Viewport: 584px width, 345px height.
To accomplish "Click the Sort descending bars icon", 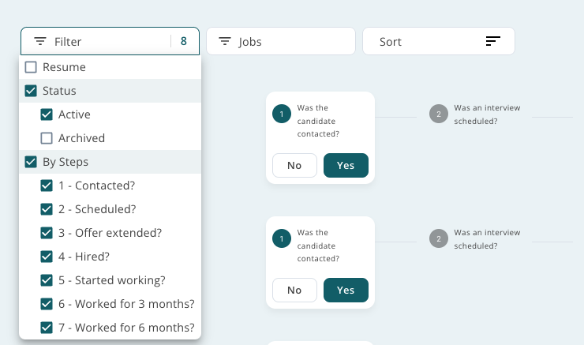I will [493, 41].
